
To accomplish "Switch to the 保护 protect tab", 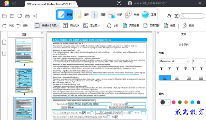I will [x=115, y=14].
